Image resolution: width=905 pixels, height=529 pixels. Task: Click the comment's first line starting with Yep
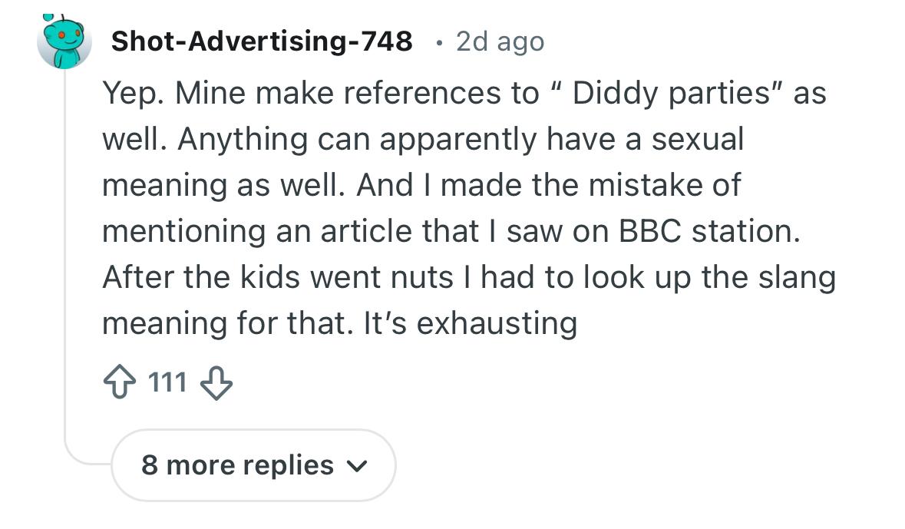coord(464,94)
